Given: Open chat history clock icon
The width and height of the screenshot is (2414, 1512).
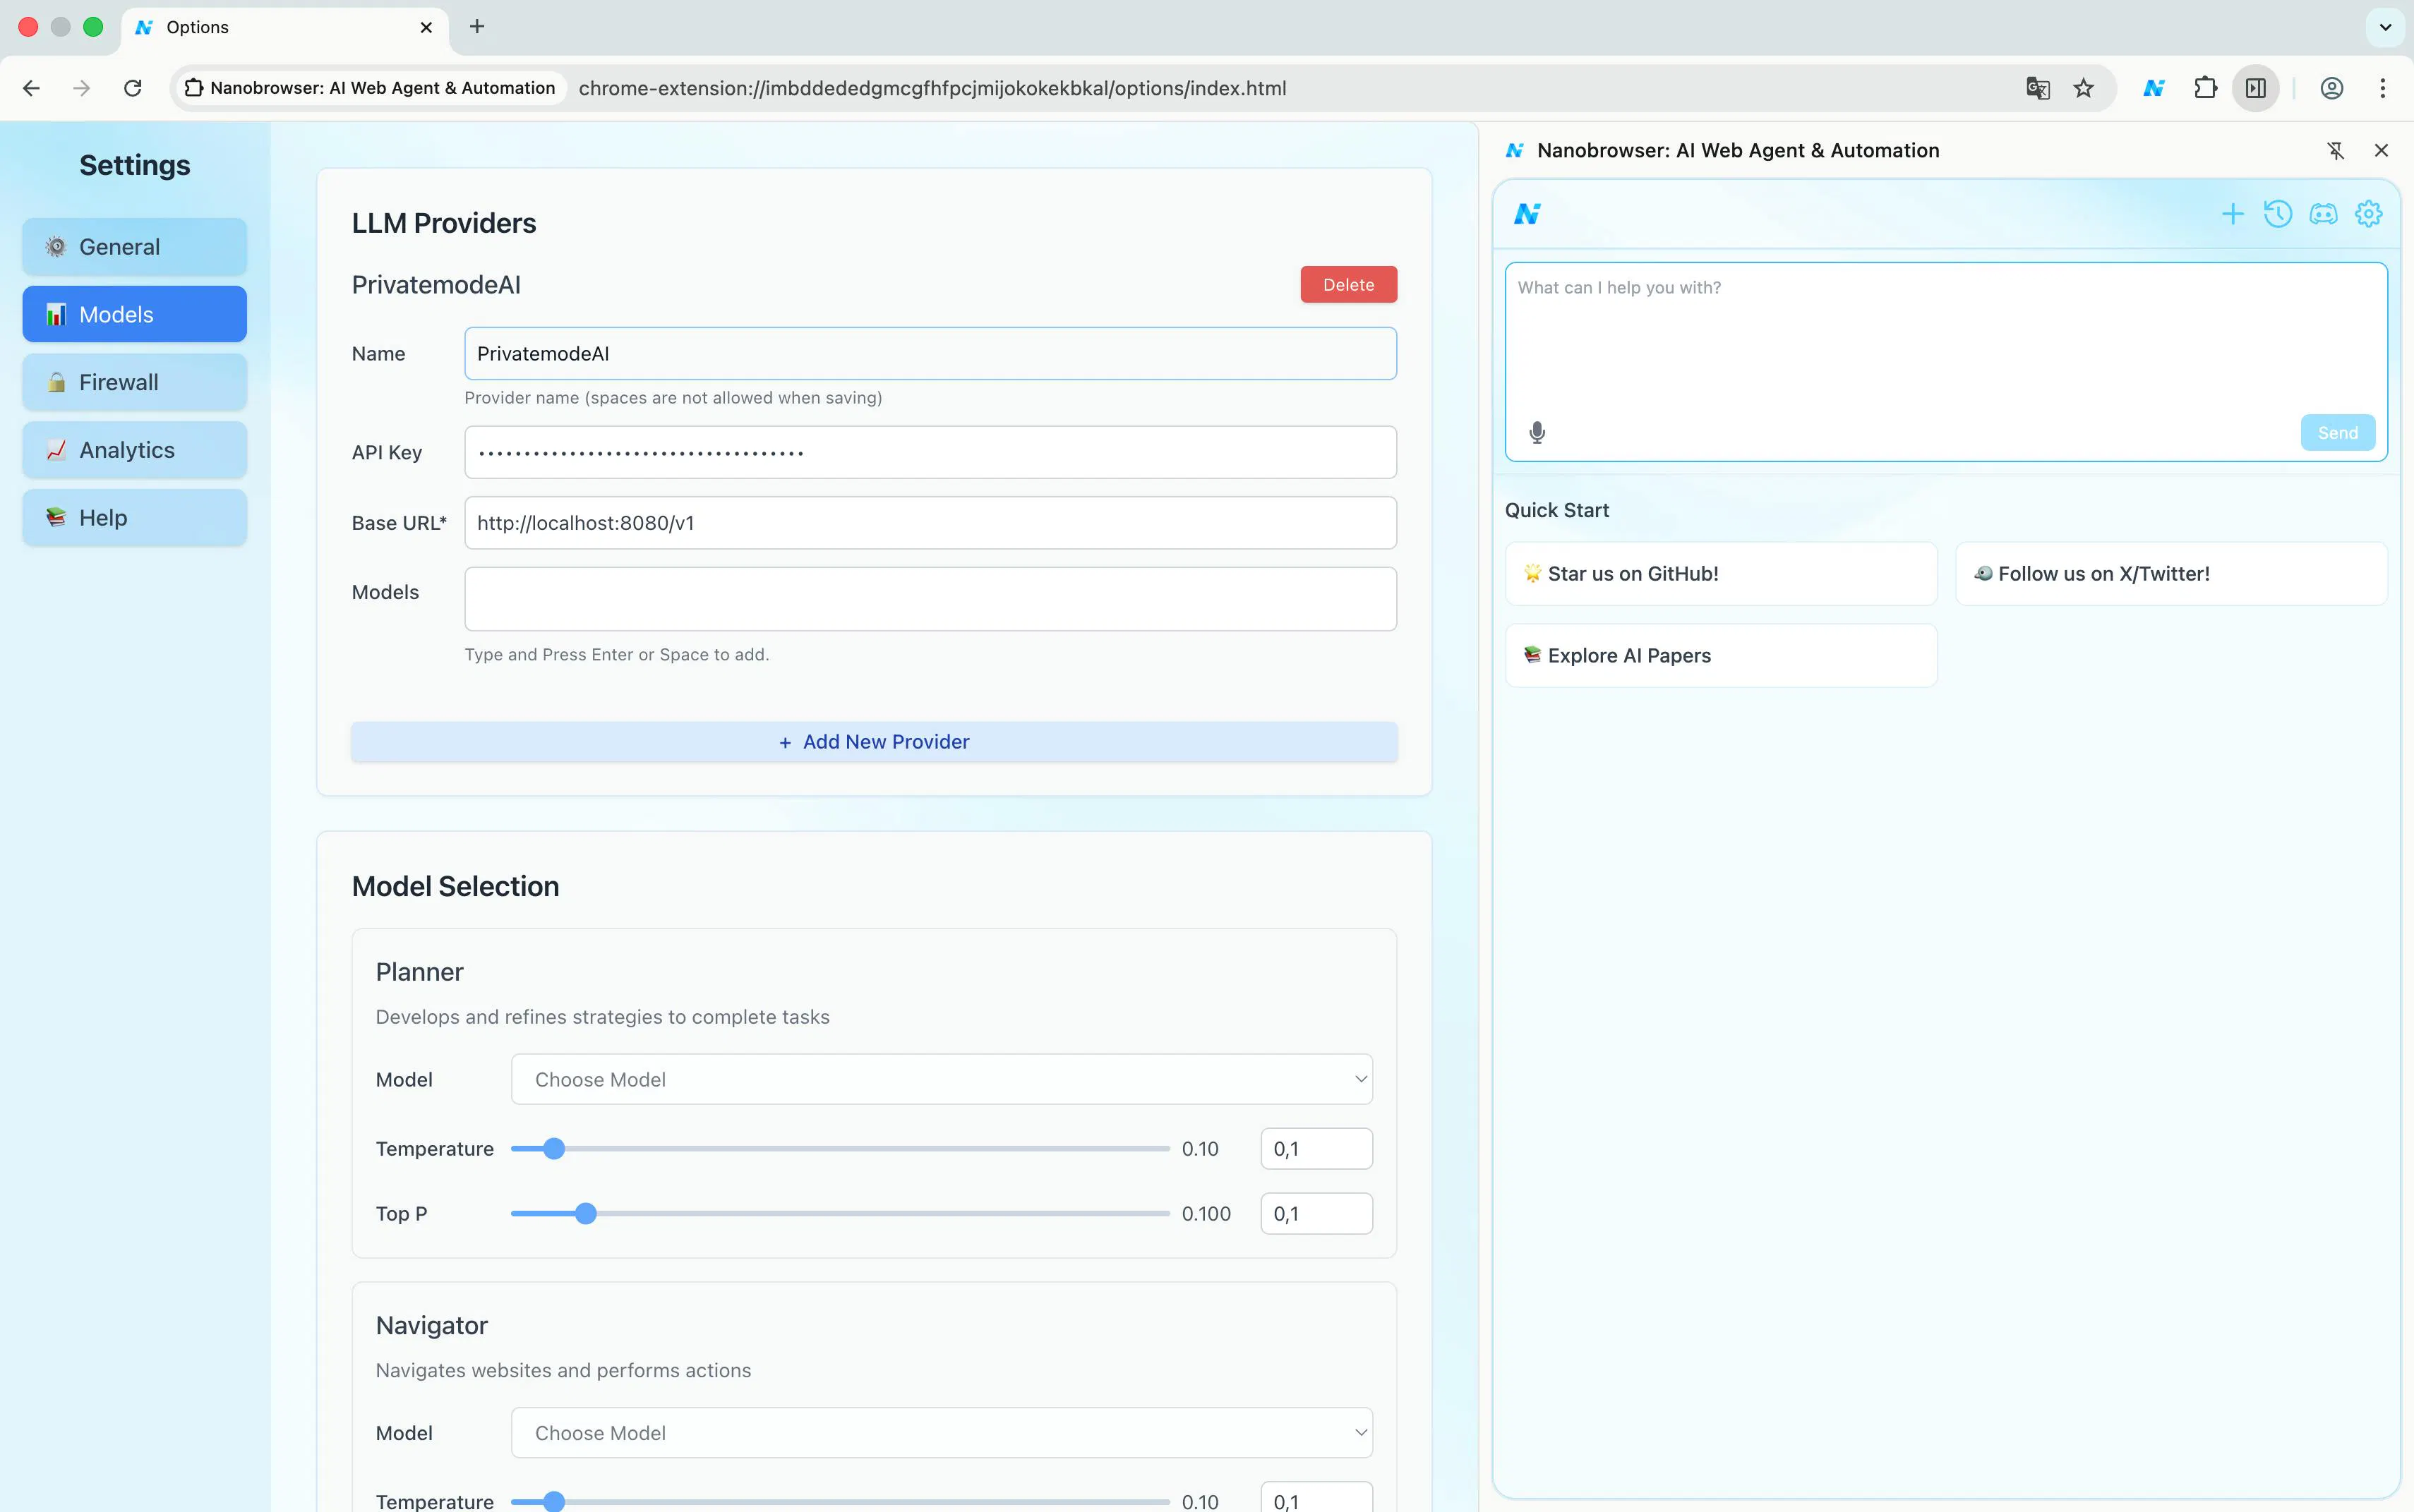Looking at the screenshot, I should pyautogui.click(x=2277, y=214).
